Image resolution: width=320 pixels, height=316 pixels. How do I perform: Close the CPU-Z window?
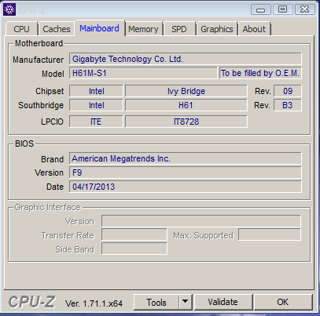[304, 9]
